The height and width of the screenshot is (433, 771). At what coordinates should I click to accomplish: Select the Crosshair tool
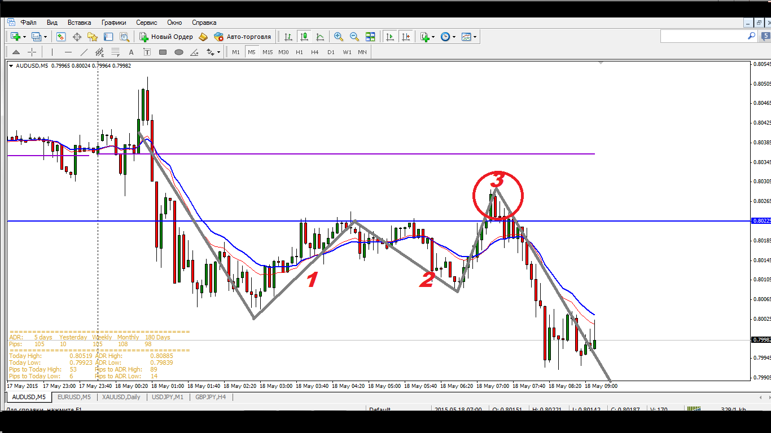[x=32, y=52]
